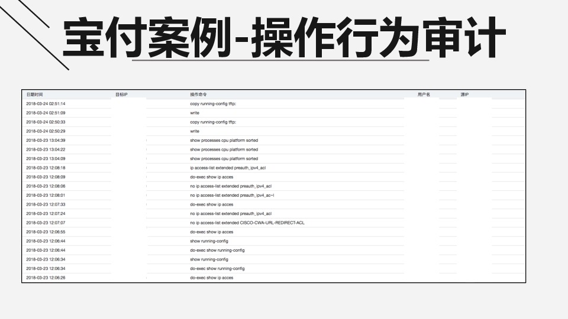Select timestamp 2018-03-23 12:07:33
This screenshot has width=568, height=319.
46,204
